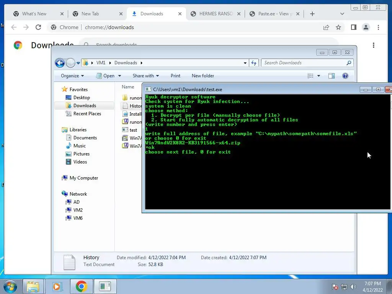
Task: Click Downloads in Explorer breadcrumb path
Action: (126, 63)
